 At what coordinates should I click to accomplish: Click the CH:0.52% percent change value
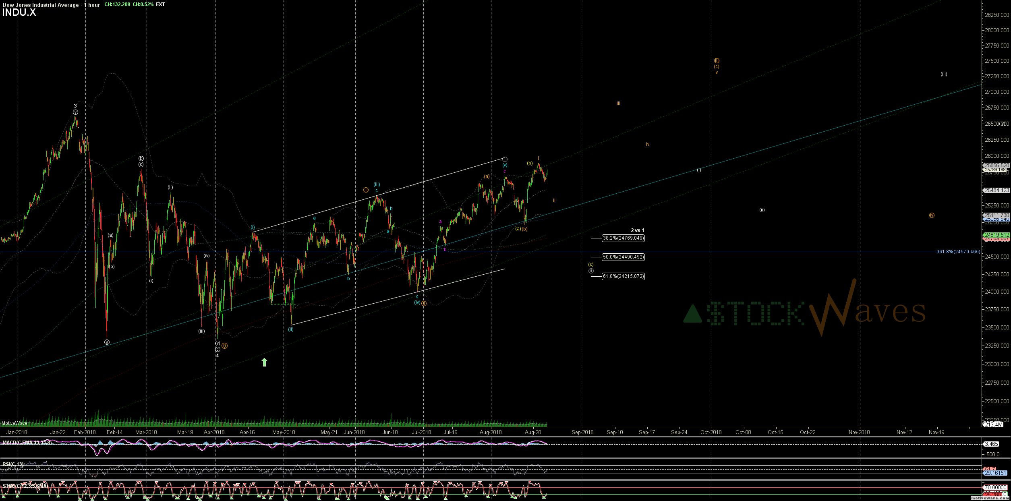coord(143,4)
